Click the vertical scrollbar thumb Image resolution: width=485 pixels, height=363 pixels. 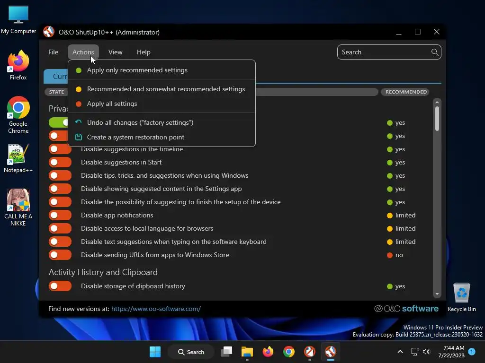point(437,119)
